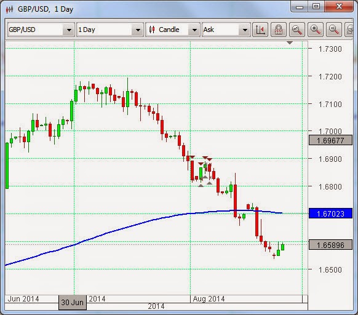Click the 1.6500 price scale value
This screenshot has width=358, height=315.
[x=330, y=269]
